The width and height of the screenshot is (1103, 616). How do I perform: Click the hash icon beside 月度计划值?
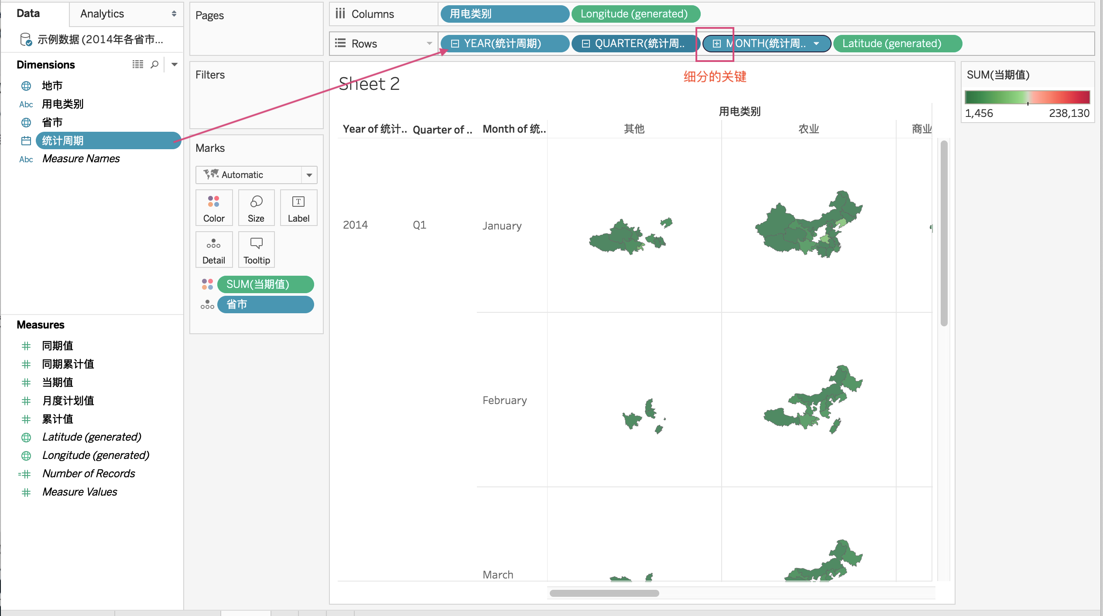click(26, 401)
